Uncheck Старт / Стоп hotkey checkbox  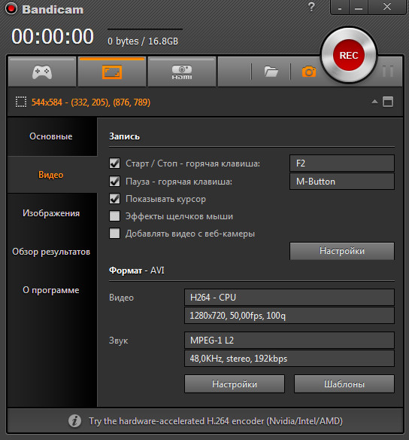(114, 163)
